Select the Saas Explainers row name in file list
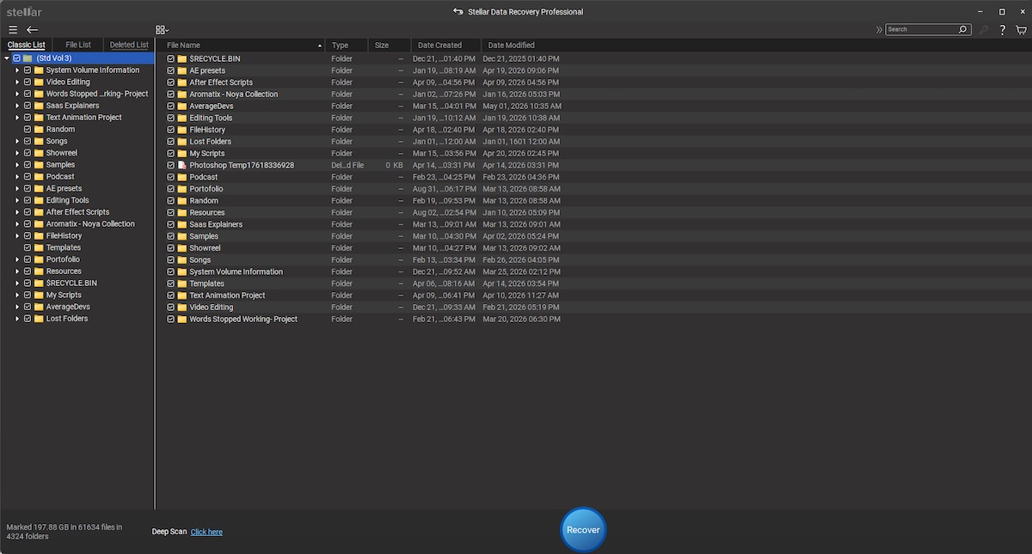 tap(216, 224)
